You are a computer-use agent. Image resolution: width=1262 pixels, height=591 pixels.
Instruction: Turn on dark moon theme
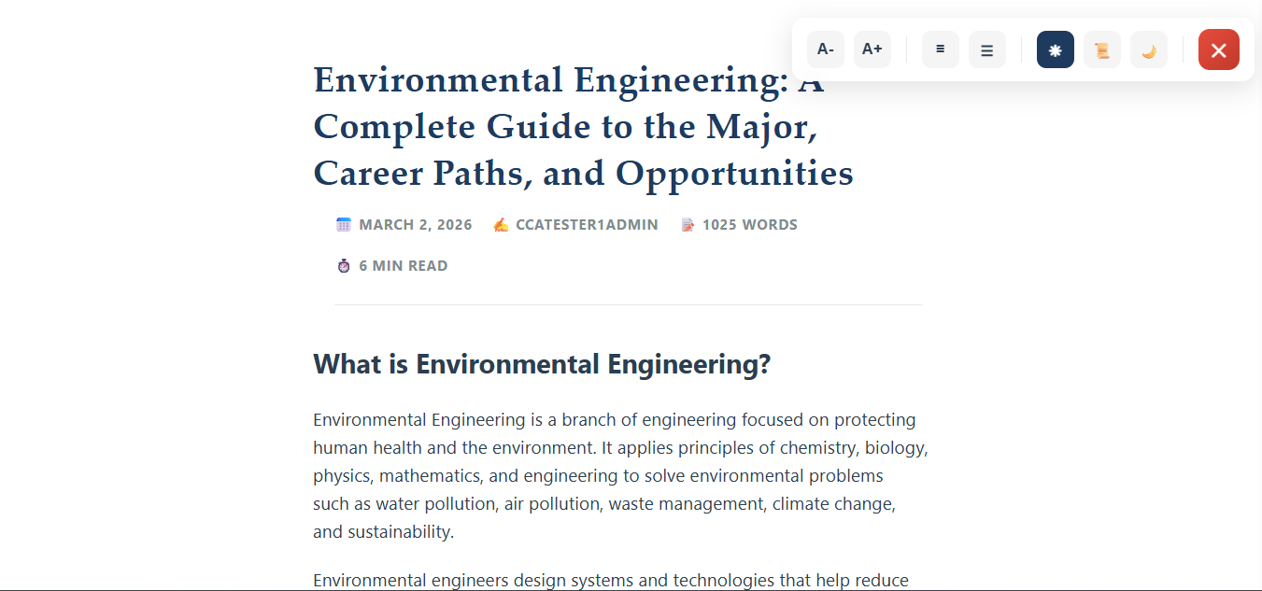point(1149,49)
